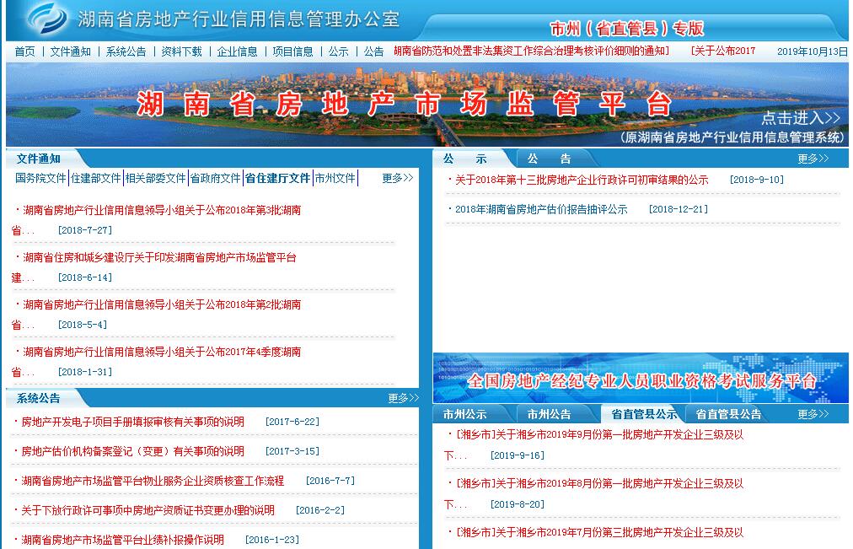Switch to the 市州公示 tab
This screenshot has width=853, height=549.
[465, 415]
